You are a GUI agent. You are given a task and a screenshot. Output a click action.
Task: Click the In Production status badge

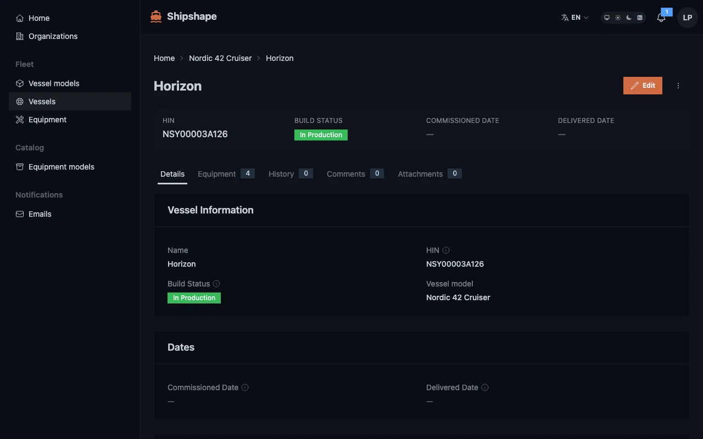[321, 134]
